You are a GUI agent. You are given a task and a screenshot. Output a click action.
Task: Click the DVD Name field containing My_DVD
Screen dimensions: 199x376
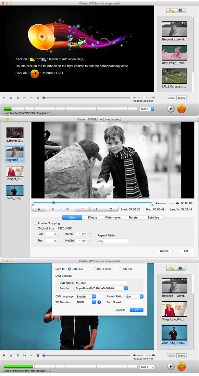(x=101, y=283)
